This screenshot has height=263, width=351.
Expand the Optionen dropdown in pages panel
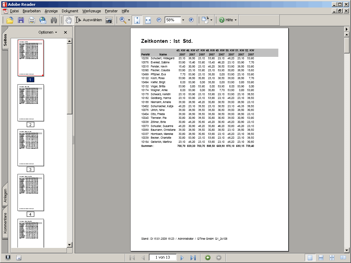click(x=48, y=32)
